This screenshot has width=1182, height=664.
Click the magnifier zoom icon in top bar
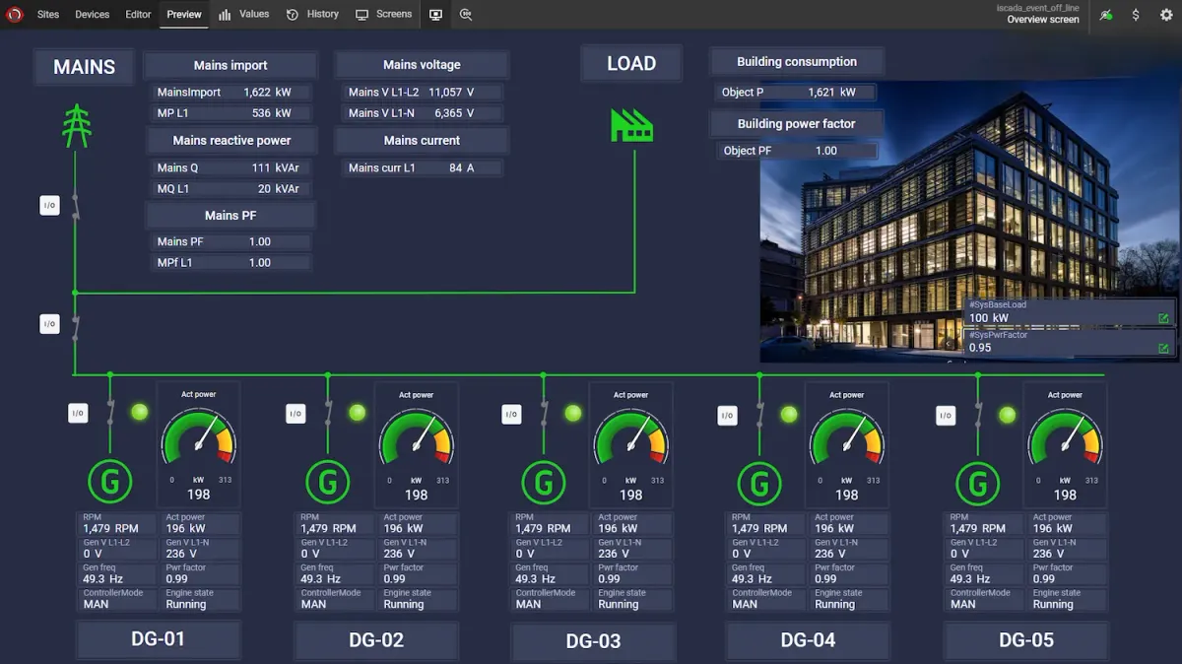click(466, 15)
